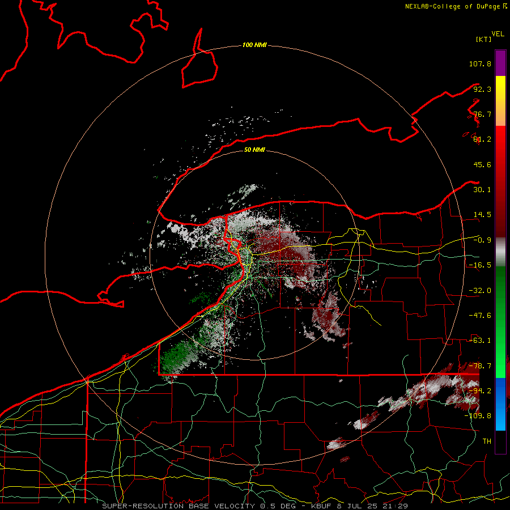The height and width of the screenshot is (510, 510).
Task: Click the TH threshold label
Action: [487, 441]
